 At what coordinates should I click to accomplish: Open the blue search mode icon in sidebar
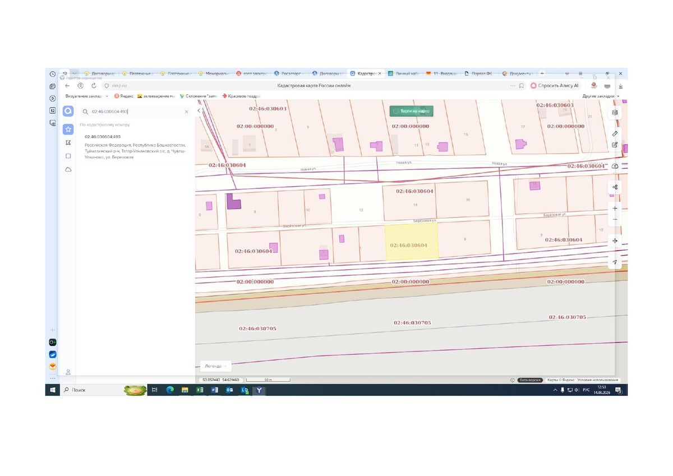click(x=68, y=111)
